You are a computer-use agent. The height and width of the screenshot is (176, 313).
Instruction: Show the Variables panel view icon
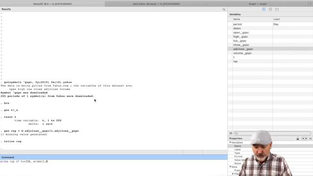264,9
